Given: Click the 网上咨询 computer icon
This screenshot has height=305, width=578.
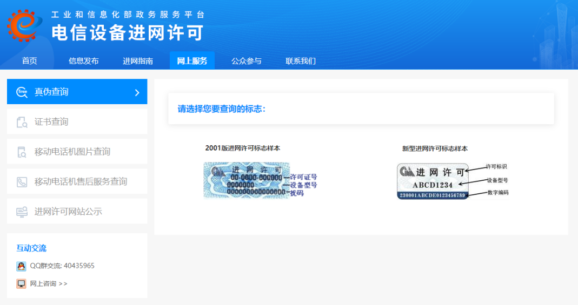Looking at the screenshot, I should click(x=21, y=283).
